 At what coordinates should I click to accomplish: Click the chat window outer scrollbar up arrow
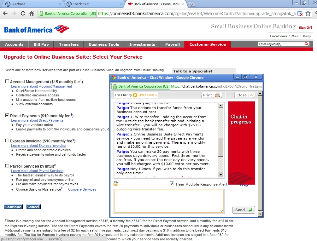pyautogui.click(x=260, y=93)
